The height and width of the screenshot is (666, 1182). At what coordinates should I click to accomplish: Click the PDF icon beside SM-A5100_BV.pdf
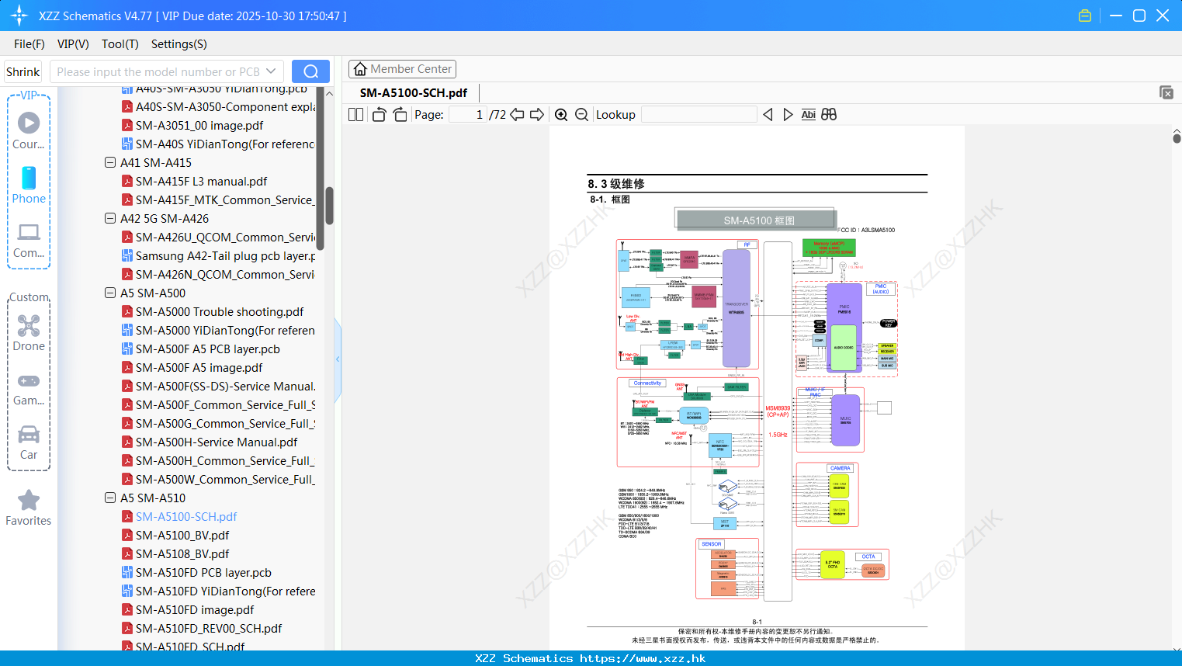click(x=127, y=535)
